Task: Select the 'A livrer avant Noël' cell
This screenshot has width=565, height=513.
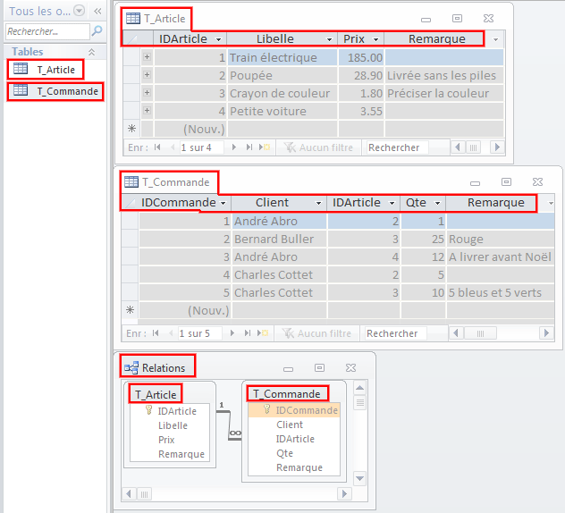Action: (x=500, y=256)
